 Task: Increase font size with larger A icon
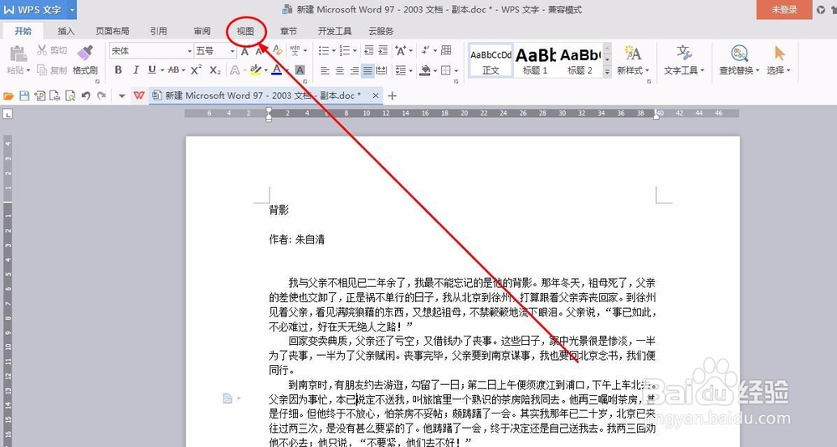[244, 51]
